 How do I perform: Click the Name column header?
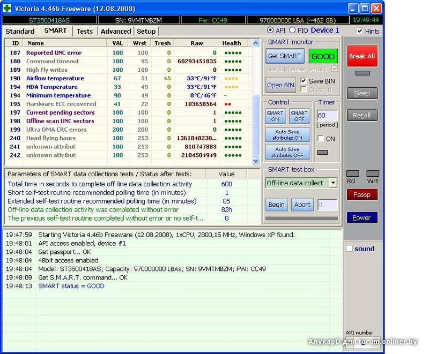click(65, 43)
